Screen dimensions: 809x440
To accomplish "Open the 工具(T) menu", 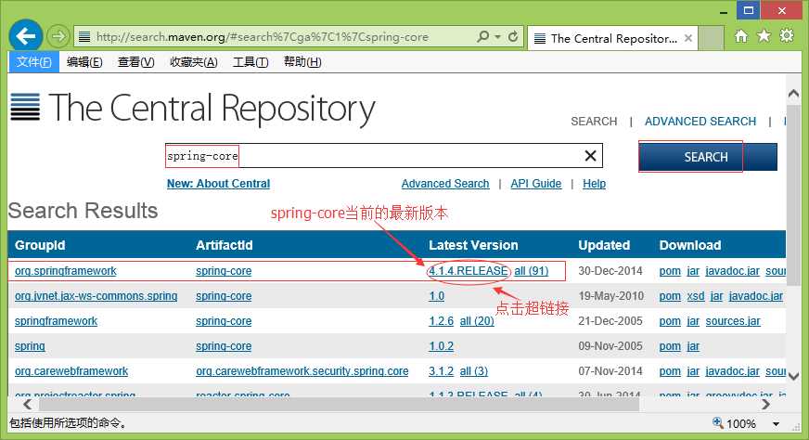I will tap(250, 62).
